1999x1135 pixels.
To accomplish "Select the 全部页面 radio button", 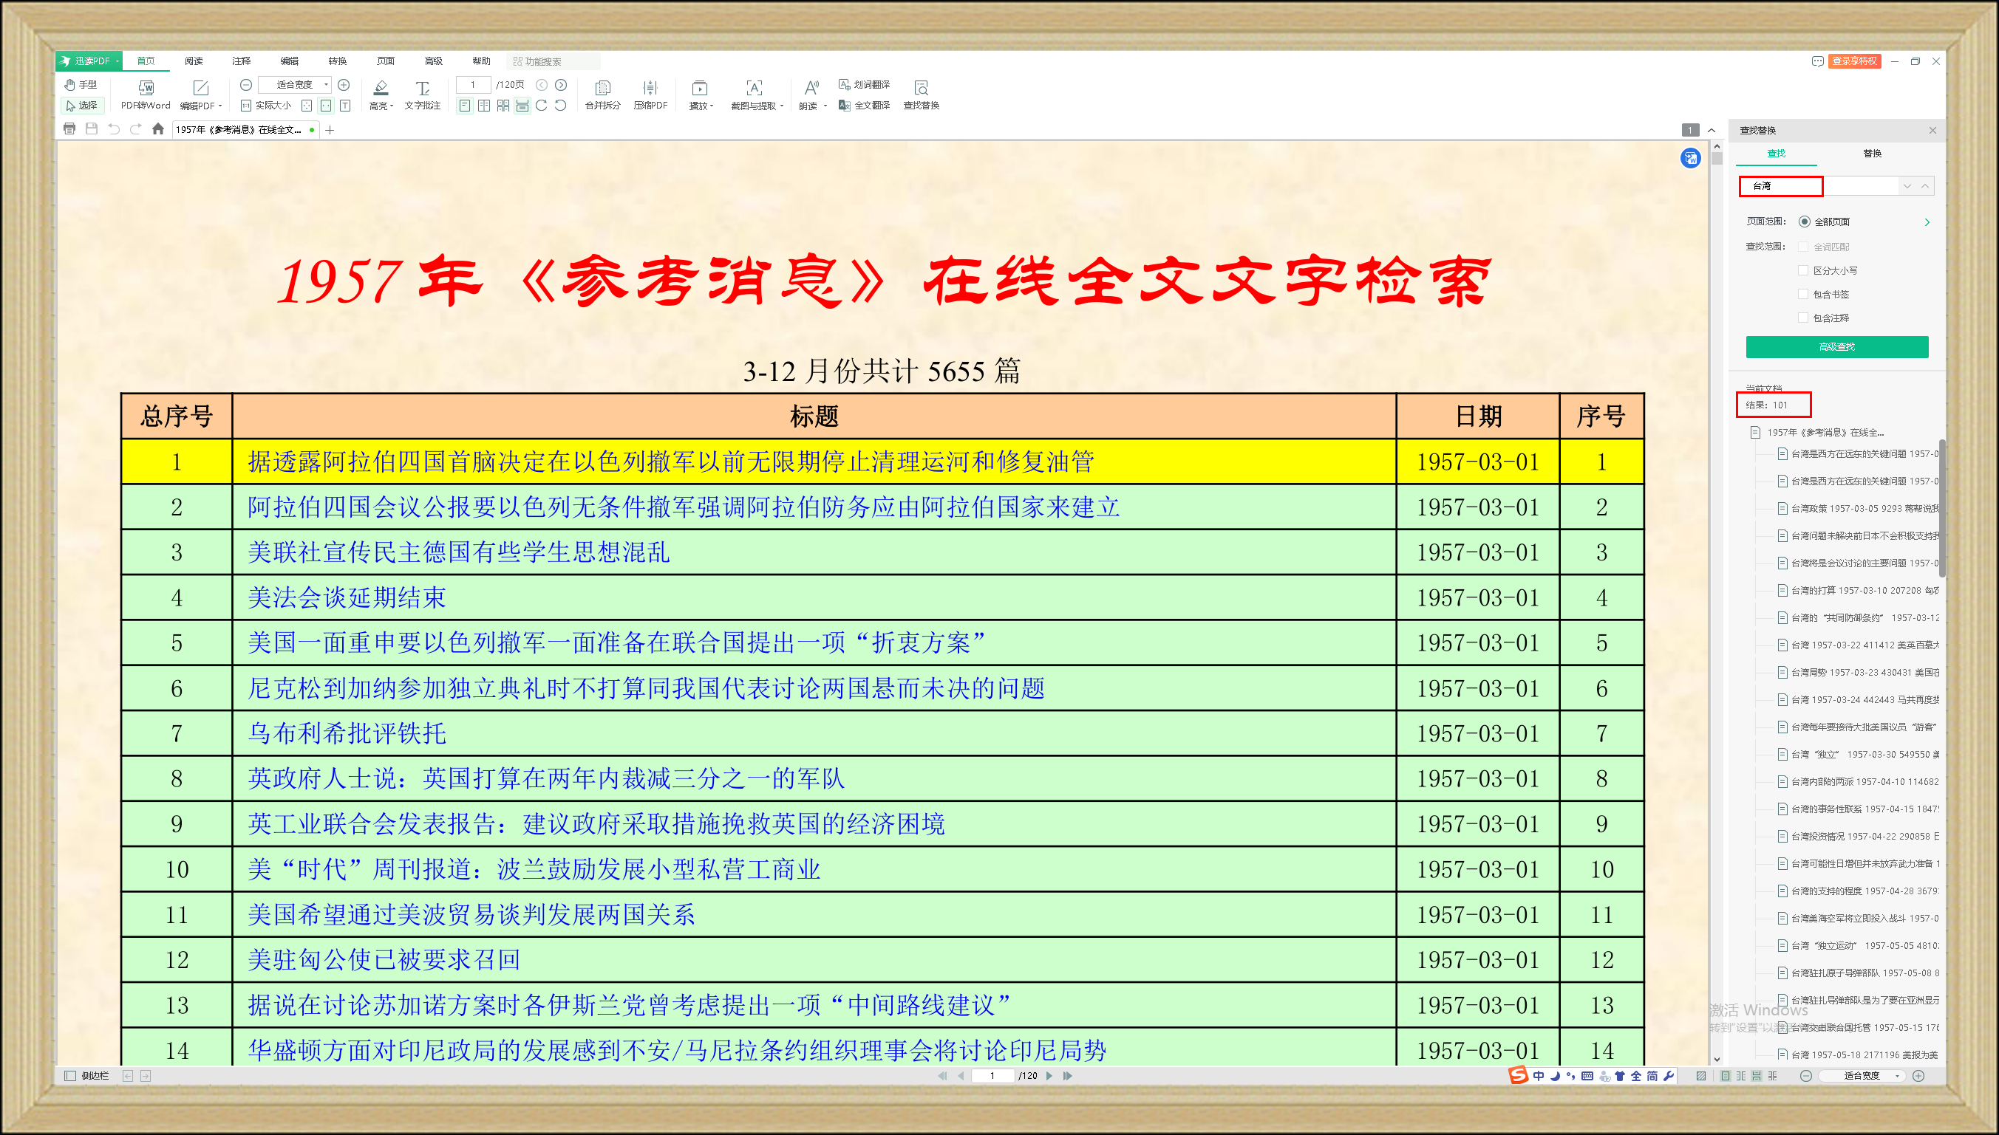I will coord(1804,222).
